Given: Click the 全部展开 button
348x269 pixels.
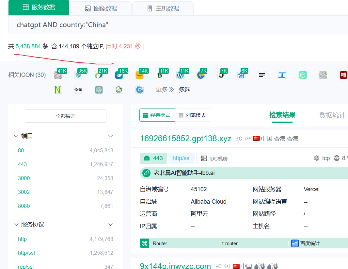Looking at the screenshot, I should pos(65,116).
